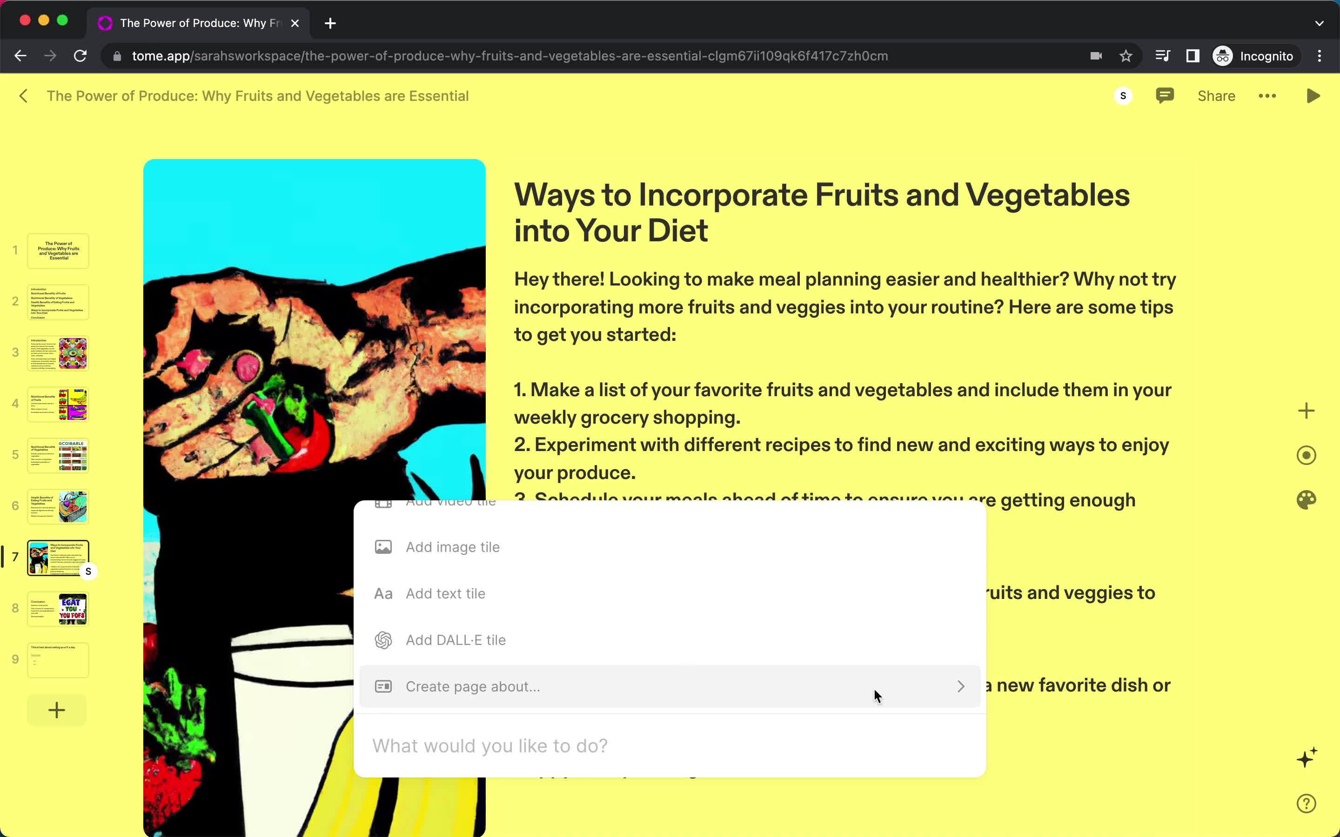Open the Play presentation mode
This screenshot has width=1340, height=837.
(x=1313, y=95)
